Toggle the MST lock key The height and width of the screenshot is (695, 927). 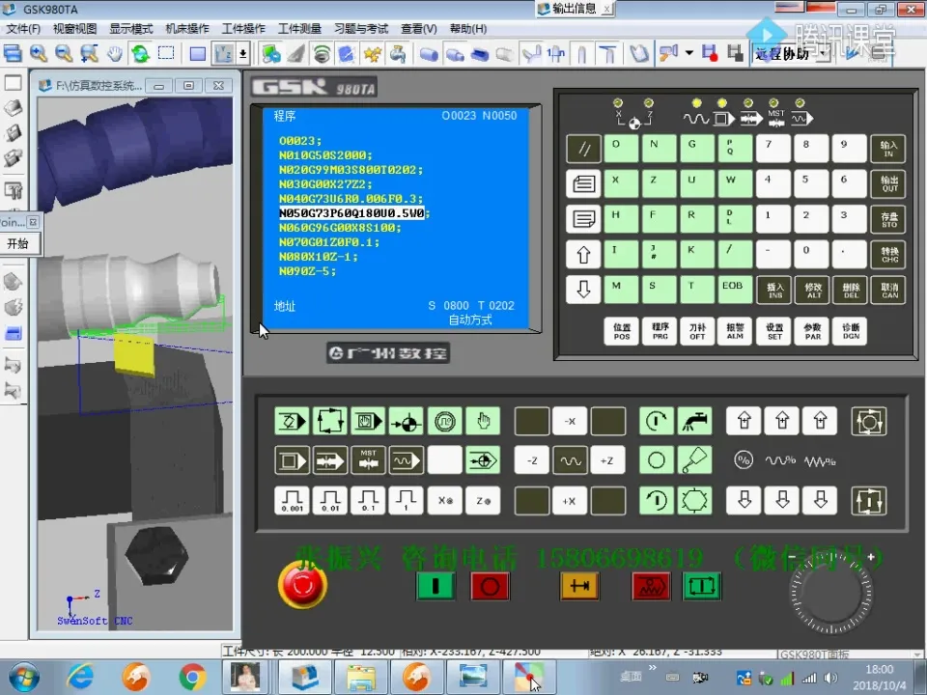point(368,460)
